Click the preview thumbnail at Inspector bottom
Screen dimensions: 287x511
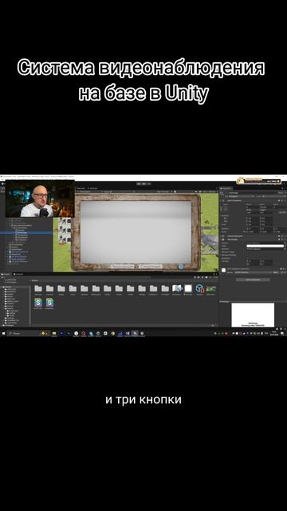tap(253, 315)
